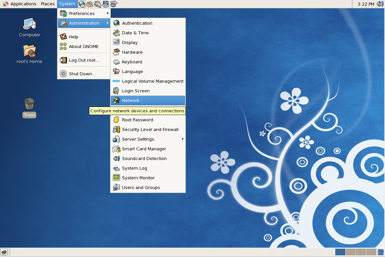Viewport: 385px width, 257px height.
Task: Click the show desktop icon
Action: click(4, 252)
